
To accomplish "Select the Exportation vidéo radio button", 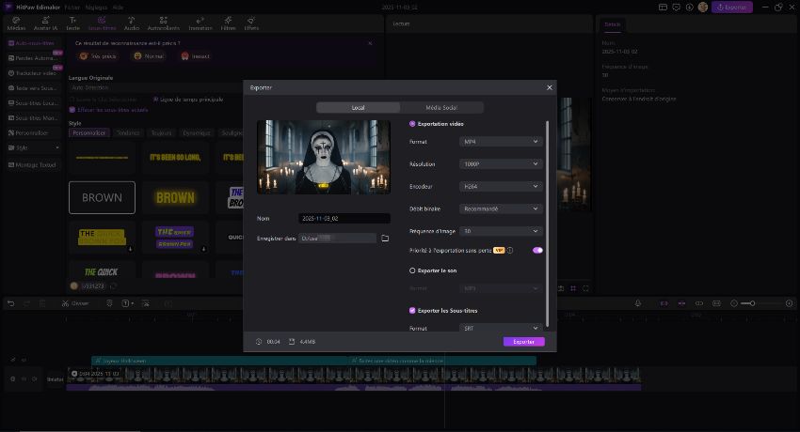I will [412, 124].
